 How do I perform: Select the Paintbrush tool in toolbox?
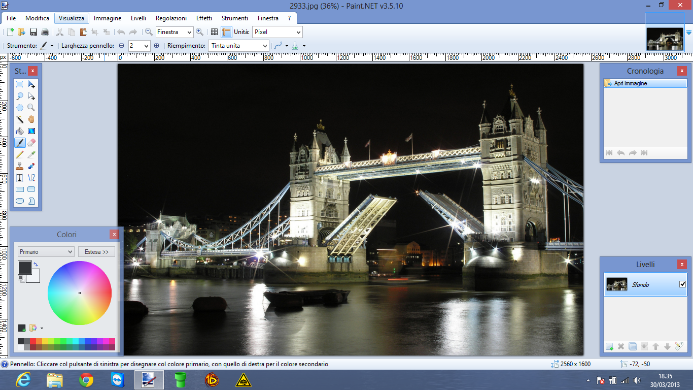coord(20,143)
